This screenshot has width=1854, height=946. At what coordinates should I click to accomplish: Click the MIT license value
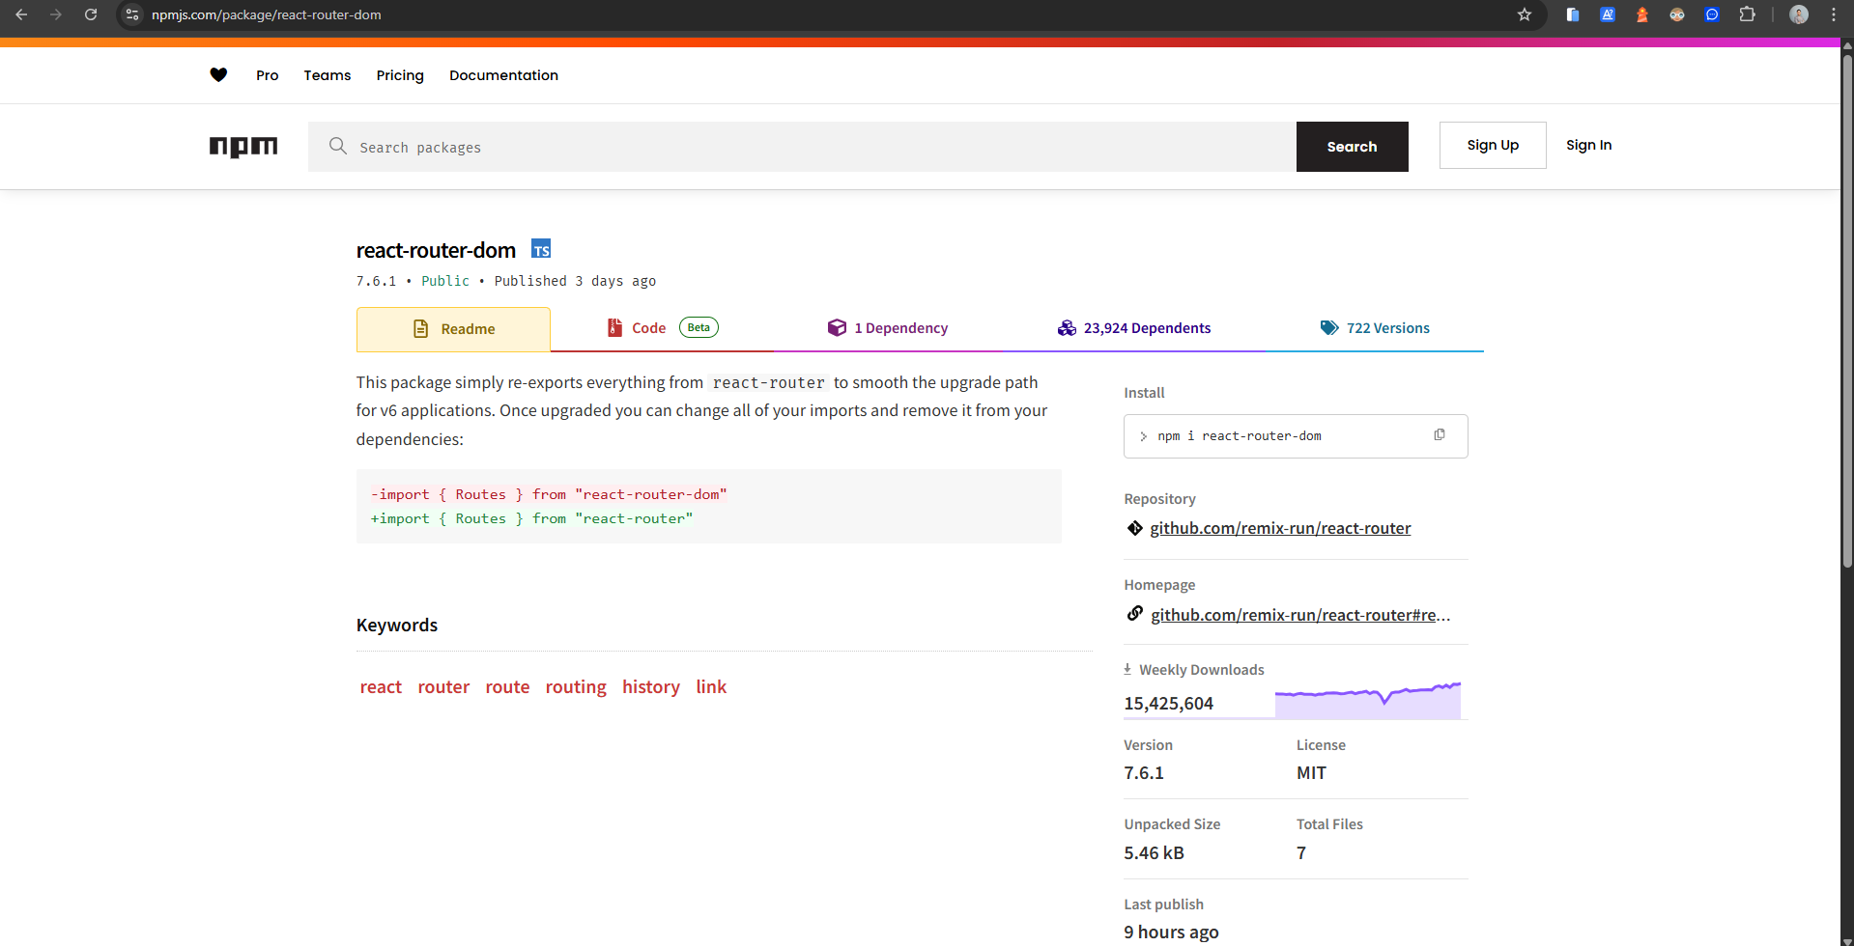pos(1311,773)
